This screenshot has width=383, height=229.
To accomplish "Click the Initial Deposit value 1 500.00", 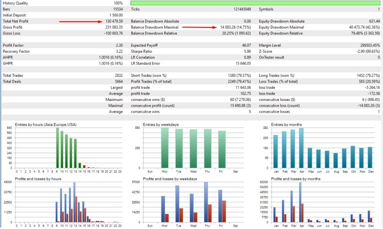I will point(116,15).
